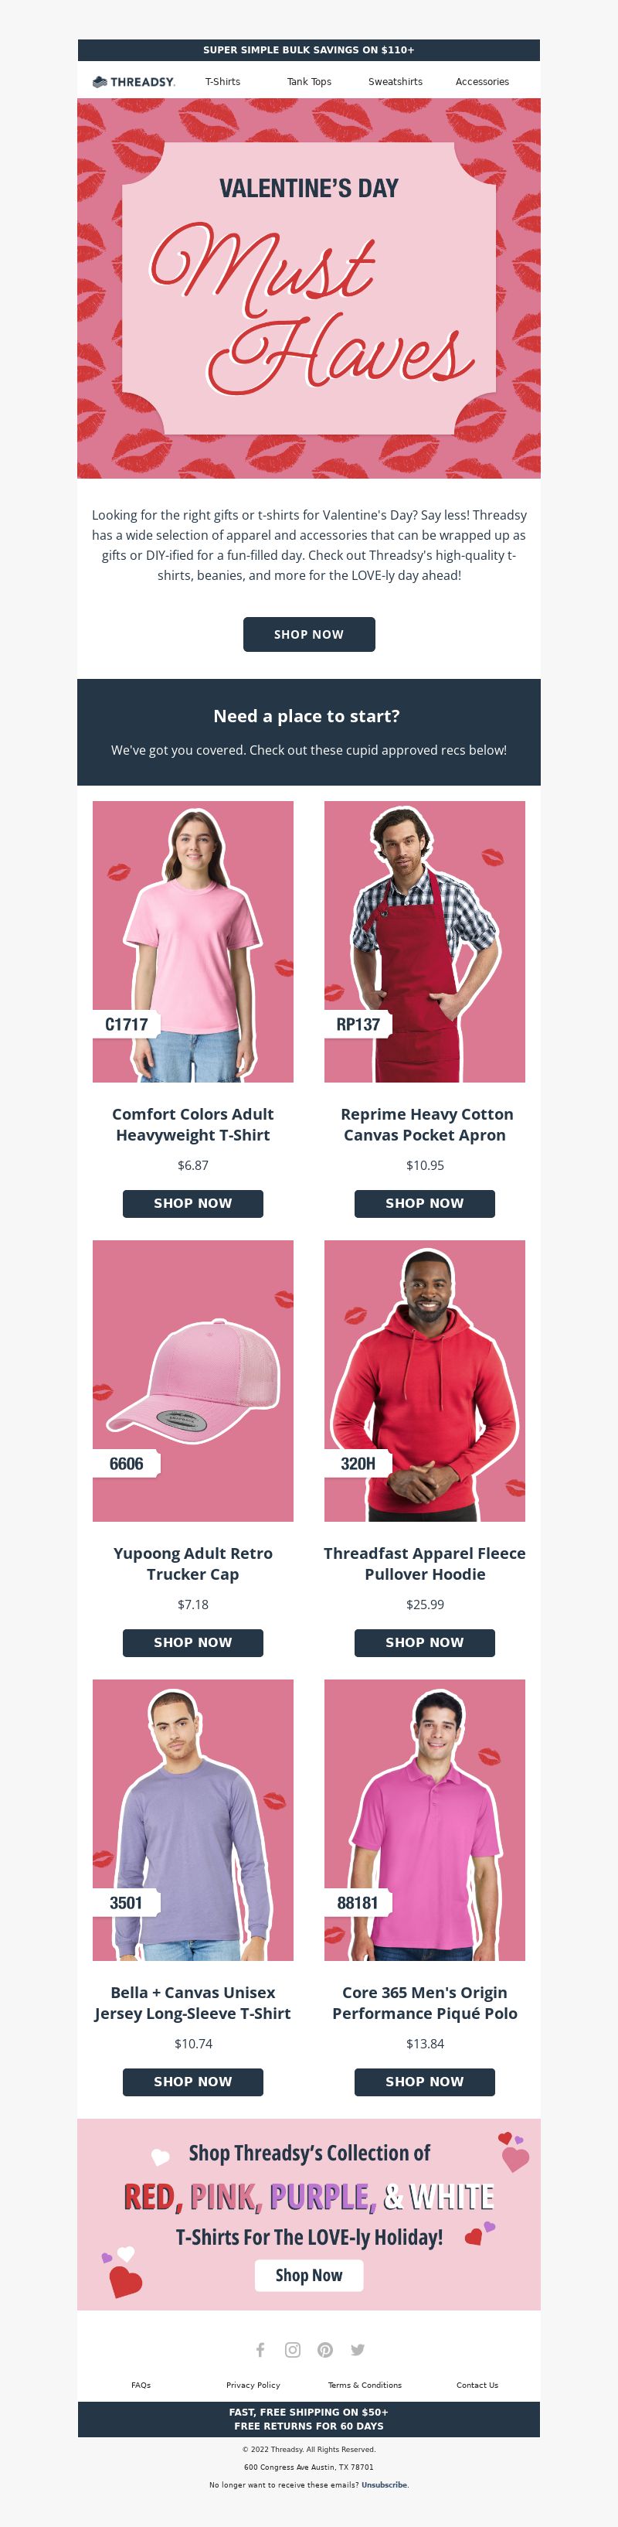
Task: Open the Facebook social icon
Action: tap(260, 2349)
